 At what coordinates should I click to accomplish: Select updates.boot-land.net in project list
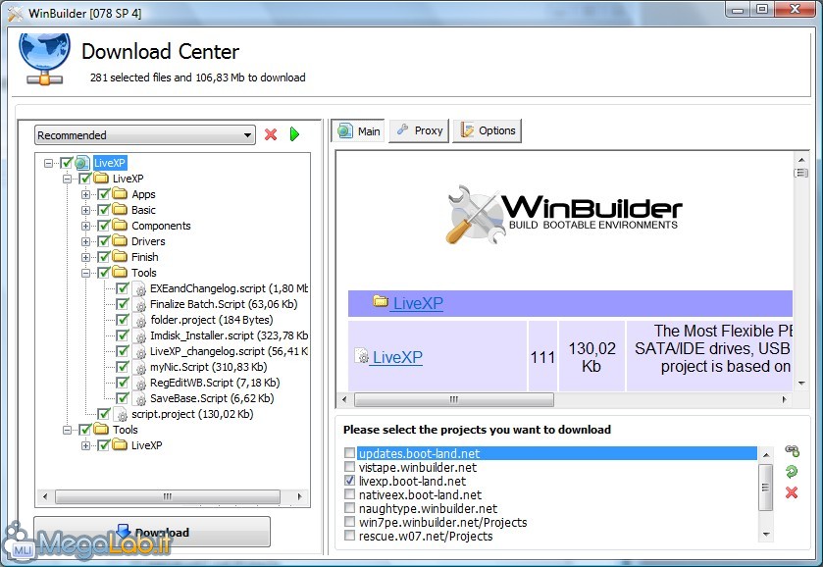pyautogui.click(x=557, y=453)
